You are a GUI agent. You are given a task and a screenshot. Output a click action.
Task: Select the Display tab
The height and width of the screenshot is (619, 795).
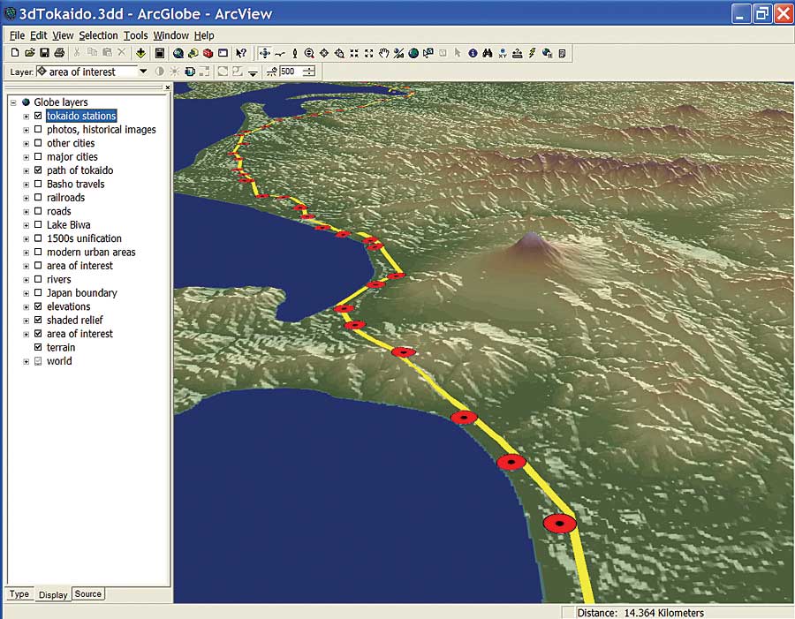pyautogui.click(x=53, y=594)
